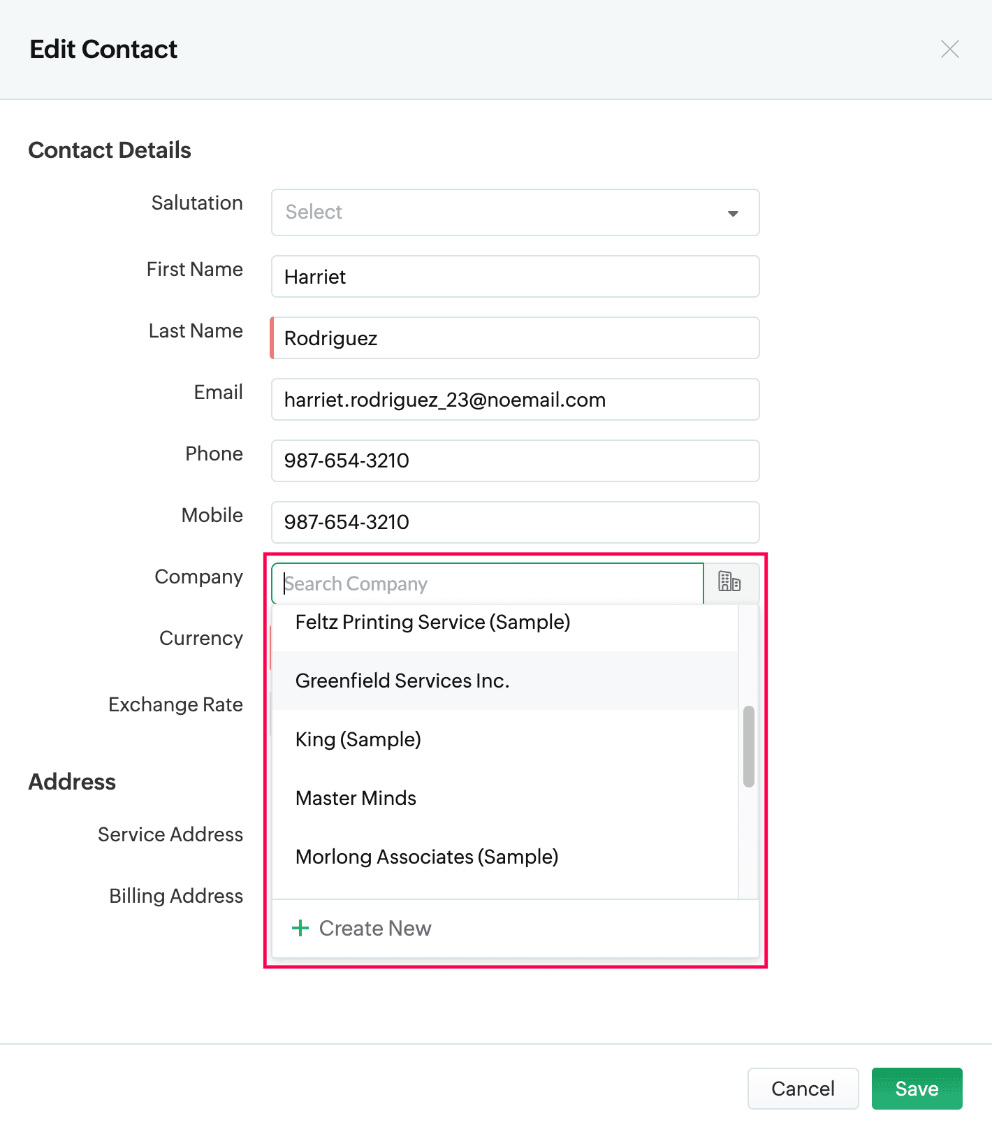Select Feltz Printing Service (Sample)
The image size is (992, 1125).
[433, 622]
